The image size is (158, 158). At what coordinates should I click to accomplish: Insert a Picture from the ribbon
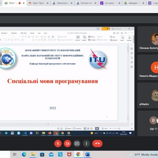[x=91, y=37]
